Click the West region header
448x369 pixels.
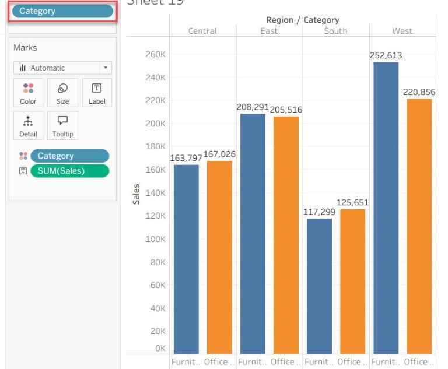pos(402,31)
